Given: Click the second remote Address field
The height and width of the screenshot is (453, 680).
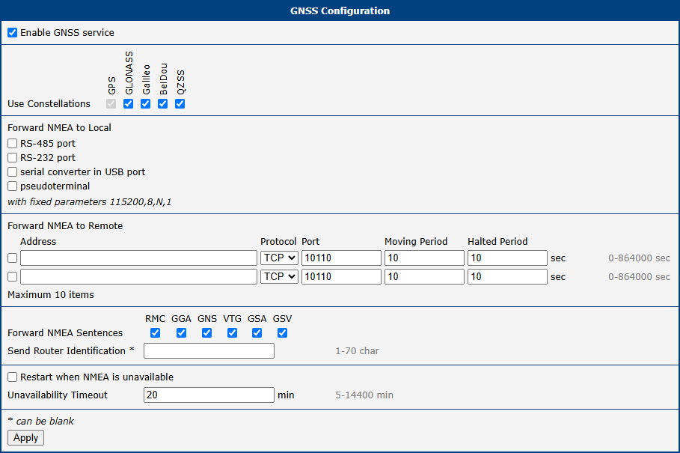Looking at the screenshot, I should click(x=139, y=276).
